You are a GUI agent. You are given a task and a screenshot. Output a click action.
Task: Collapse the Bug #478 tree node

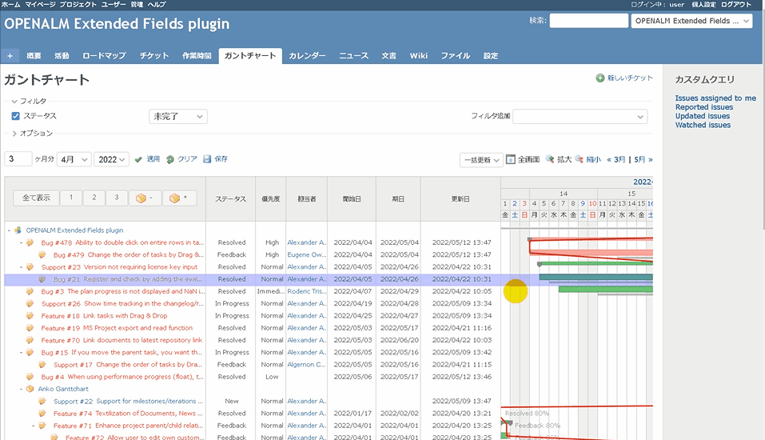click(x=21, y=242)
